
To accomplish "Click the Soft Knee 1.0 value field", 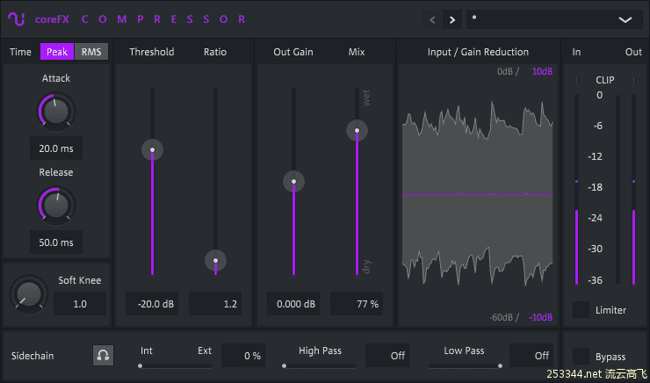I will (80, 304).
